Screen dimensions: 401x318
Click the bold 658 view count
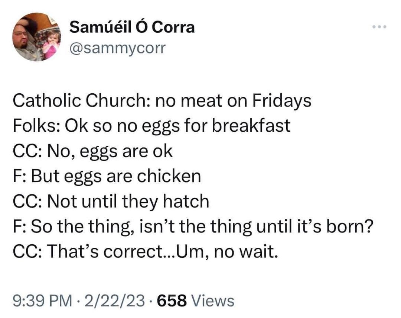tap(172, 301)
